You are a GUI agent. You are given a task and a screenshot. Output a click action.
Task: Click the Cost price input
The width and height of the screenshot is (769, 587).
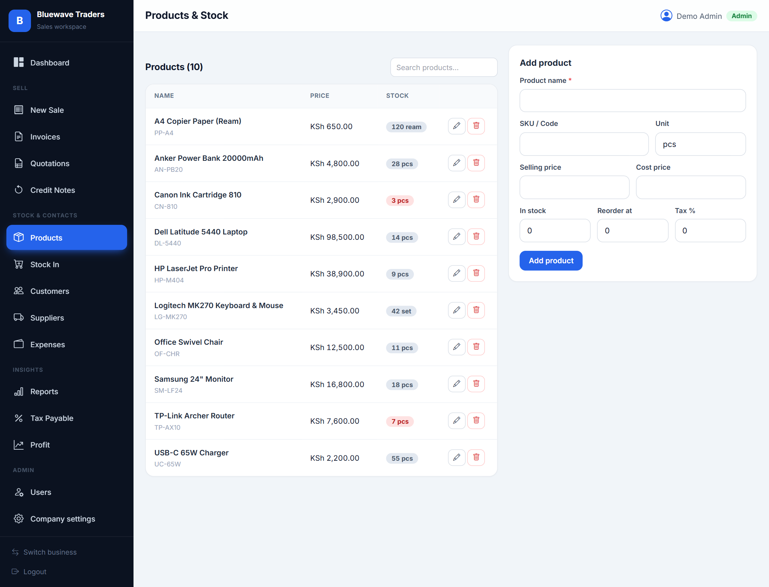(x=691, y=187)
